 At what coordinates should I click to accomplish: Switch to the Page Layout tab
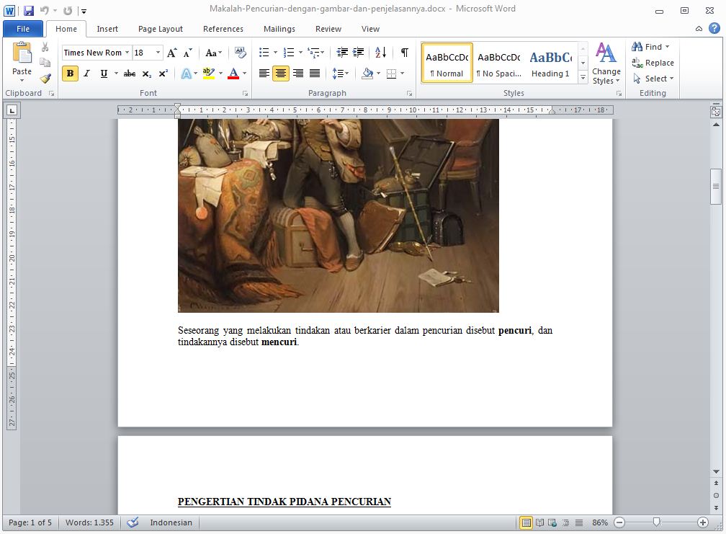click(160, 29)
